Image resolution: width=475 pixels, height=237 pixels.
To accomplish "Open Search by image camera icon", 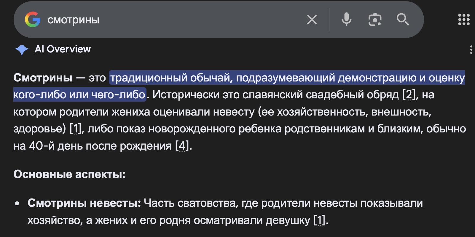I will coord(375,20).
